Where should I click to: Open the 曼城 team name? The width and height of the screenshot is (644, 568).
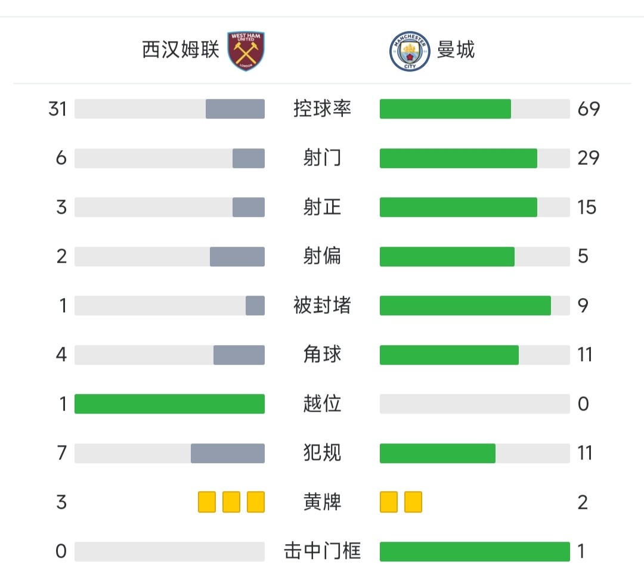456,49
